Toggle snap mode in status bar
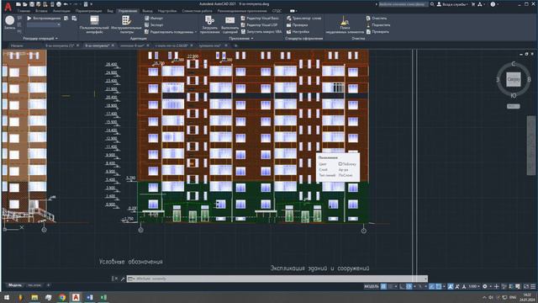The width and height of the screenshot is (538, 303). click(x=390, y=286)
